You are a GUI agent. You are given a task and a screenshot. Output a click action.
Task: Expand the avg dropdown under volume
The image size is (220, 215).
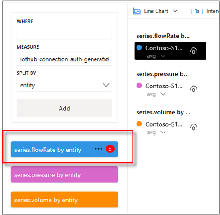[163, 132]
